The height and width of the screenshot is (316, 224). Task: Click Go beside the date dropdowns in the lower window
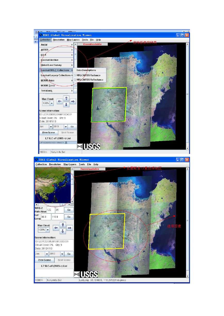69,254
